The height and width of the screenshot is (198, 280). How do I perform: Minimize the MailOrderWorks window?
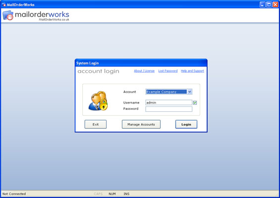262,4
